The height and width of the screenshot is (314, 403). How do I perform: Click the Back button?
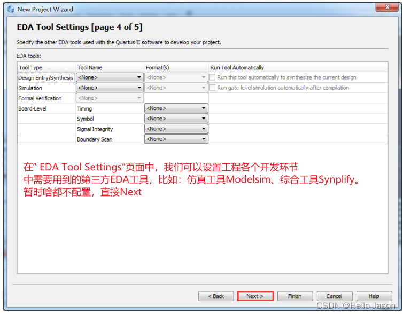click(x=216, y=296)
